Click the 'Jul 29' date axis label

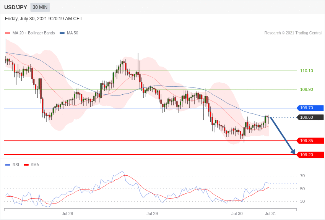pos(152,214)
